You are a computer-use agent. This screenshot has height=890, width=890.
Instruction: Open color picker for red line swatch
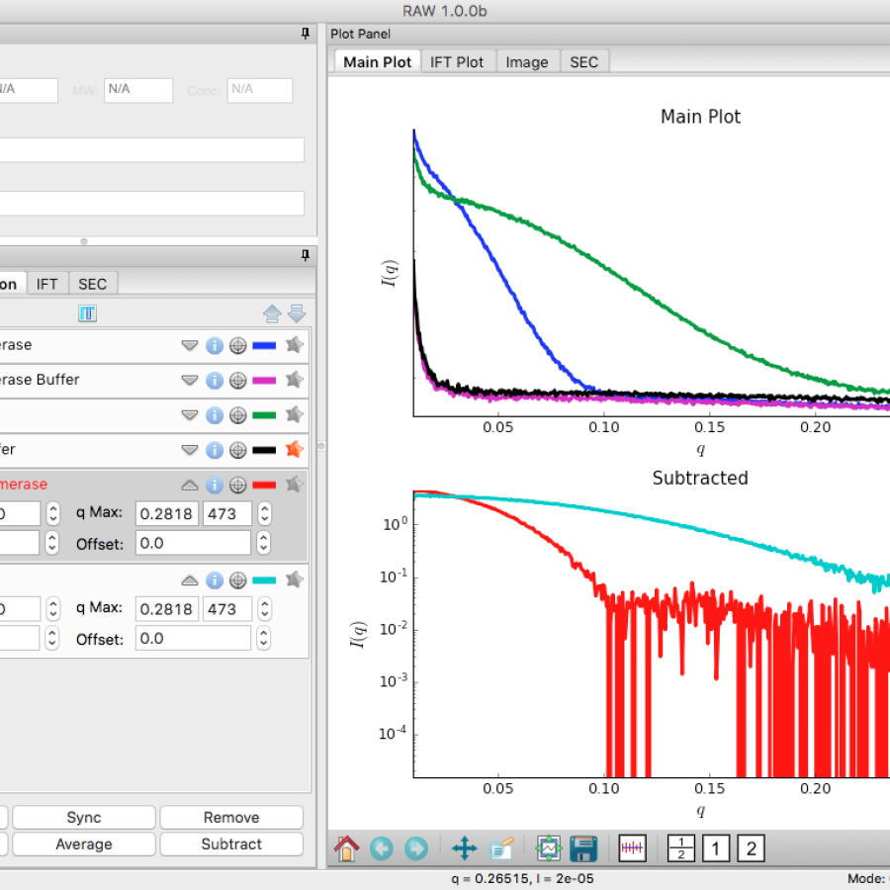click(x=264, y=486)
